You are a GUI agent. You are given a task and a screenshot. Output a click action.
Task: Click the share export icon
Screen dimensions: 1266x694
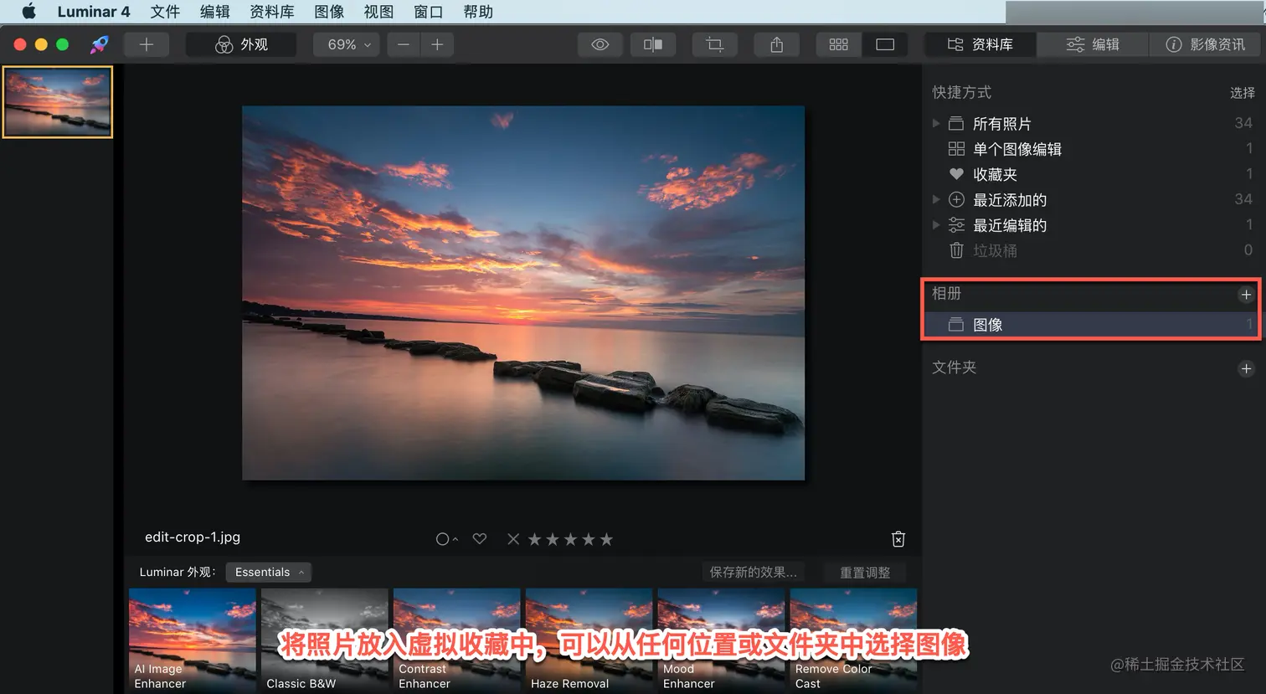(777, 44)
